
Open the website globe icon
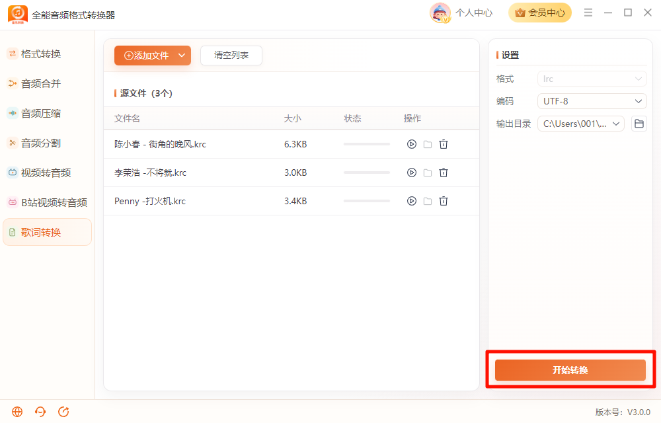(17, 412)
